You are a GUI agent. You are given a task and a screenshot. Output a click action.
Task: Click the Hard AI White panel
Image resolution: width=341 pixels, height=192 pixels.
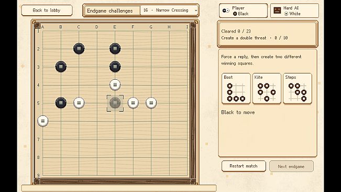pos(294,10)
